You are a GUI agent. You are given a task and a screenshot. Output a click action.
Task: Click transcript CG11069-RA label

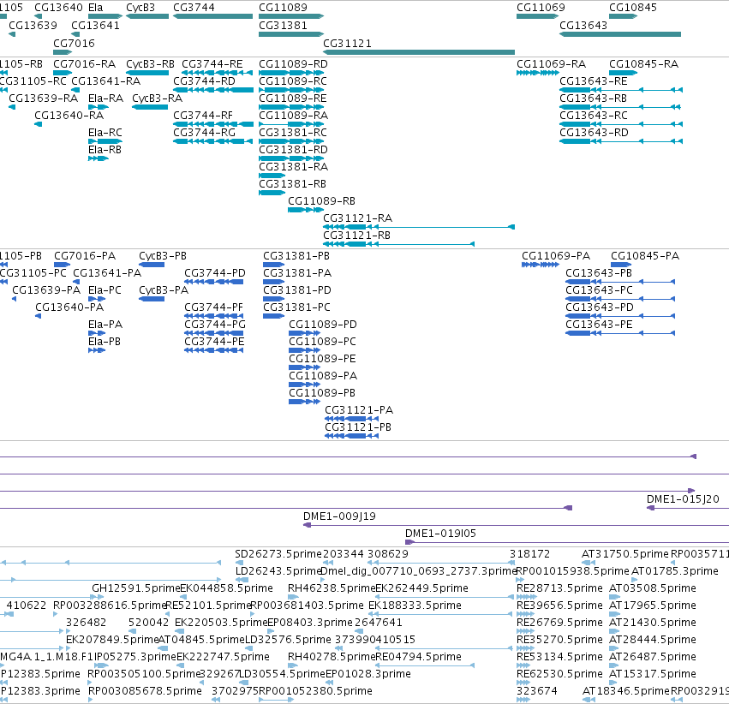tap(552, 63)
